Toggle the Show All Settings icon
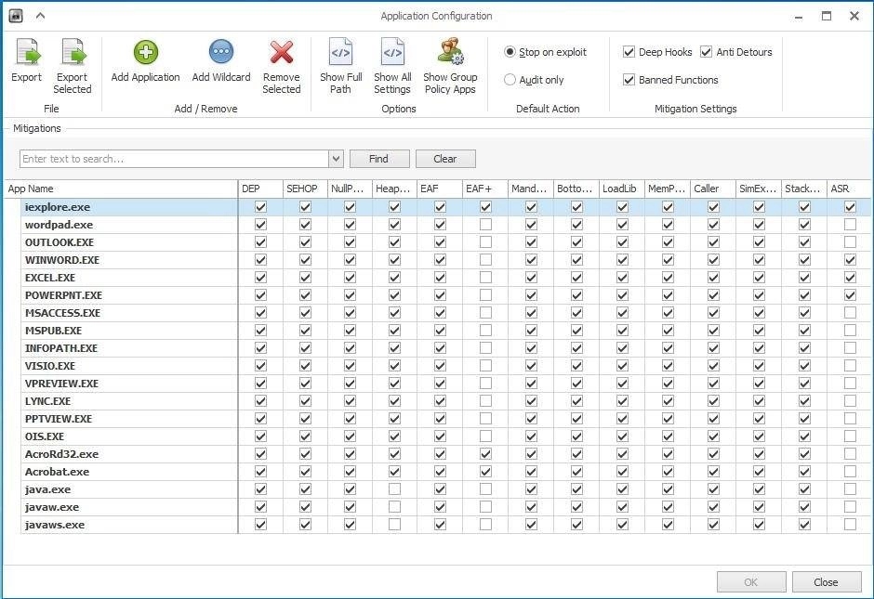 (x=392, y=52)
